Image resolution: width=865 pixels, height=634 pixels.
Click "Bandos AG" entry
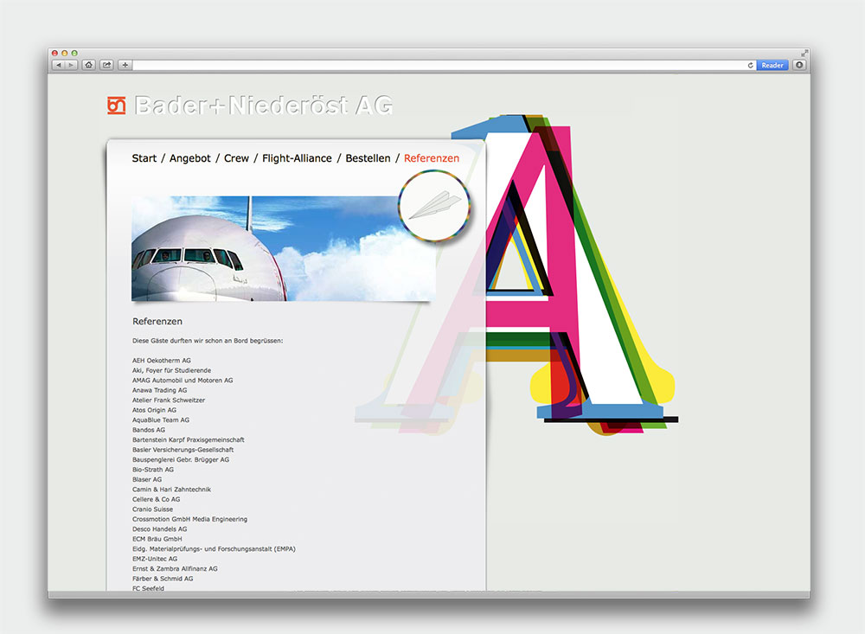click(149, 430)
